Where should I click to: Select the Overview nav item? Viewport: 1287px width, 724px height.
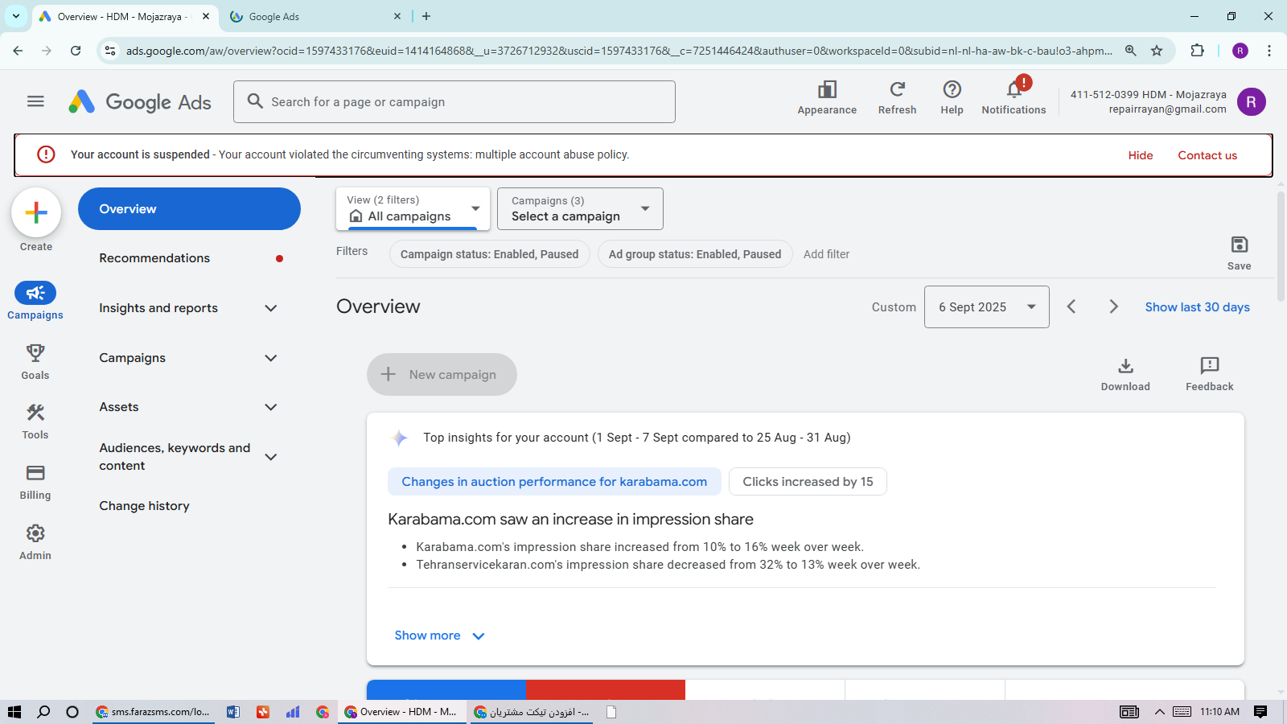189,209
